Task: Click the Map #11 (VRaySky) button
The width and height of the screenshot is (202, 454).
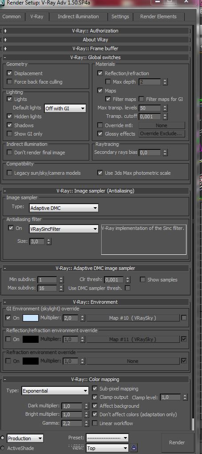Action: point(133,339)
